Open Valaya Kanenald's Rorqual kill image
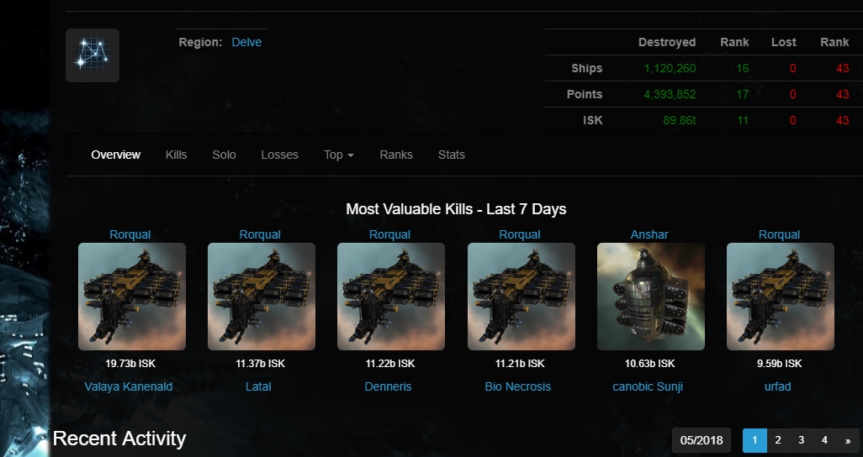This screenshot has width=863, height=457. tap(132, 297)
